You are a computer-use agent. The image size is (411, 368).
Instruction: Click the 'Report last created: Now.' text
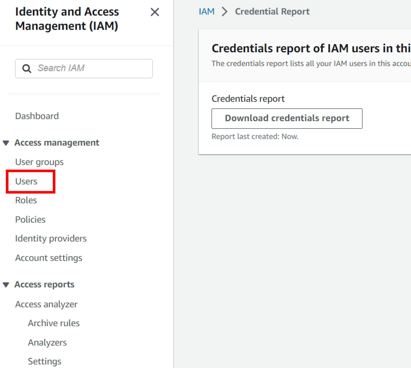255,136
